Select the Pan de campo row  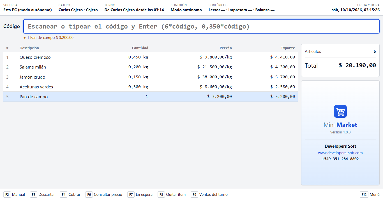point(151,97)
